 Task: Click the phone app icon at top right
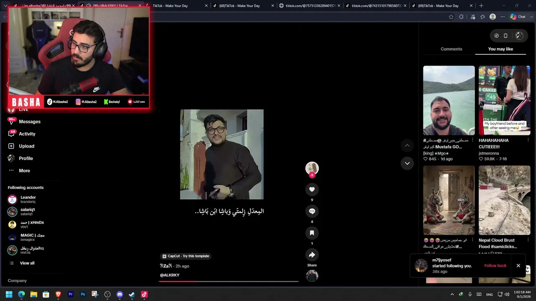(505, 36)
